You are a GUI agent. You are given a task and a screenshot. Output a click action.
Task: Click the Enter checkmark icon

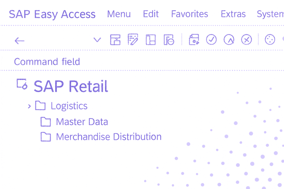[211, 40]
